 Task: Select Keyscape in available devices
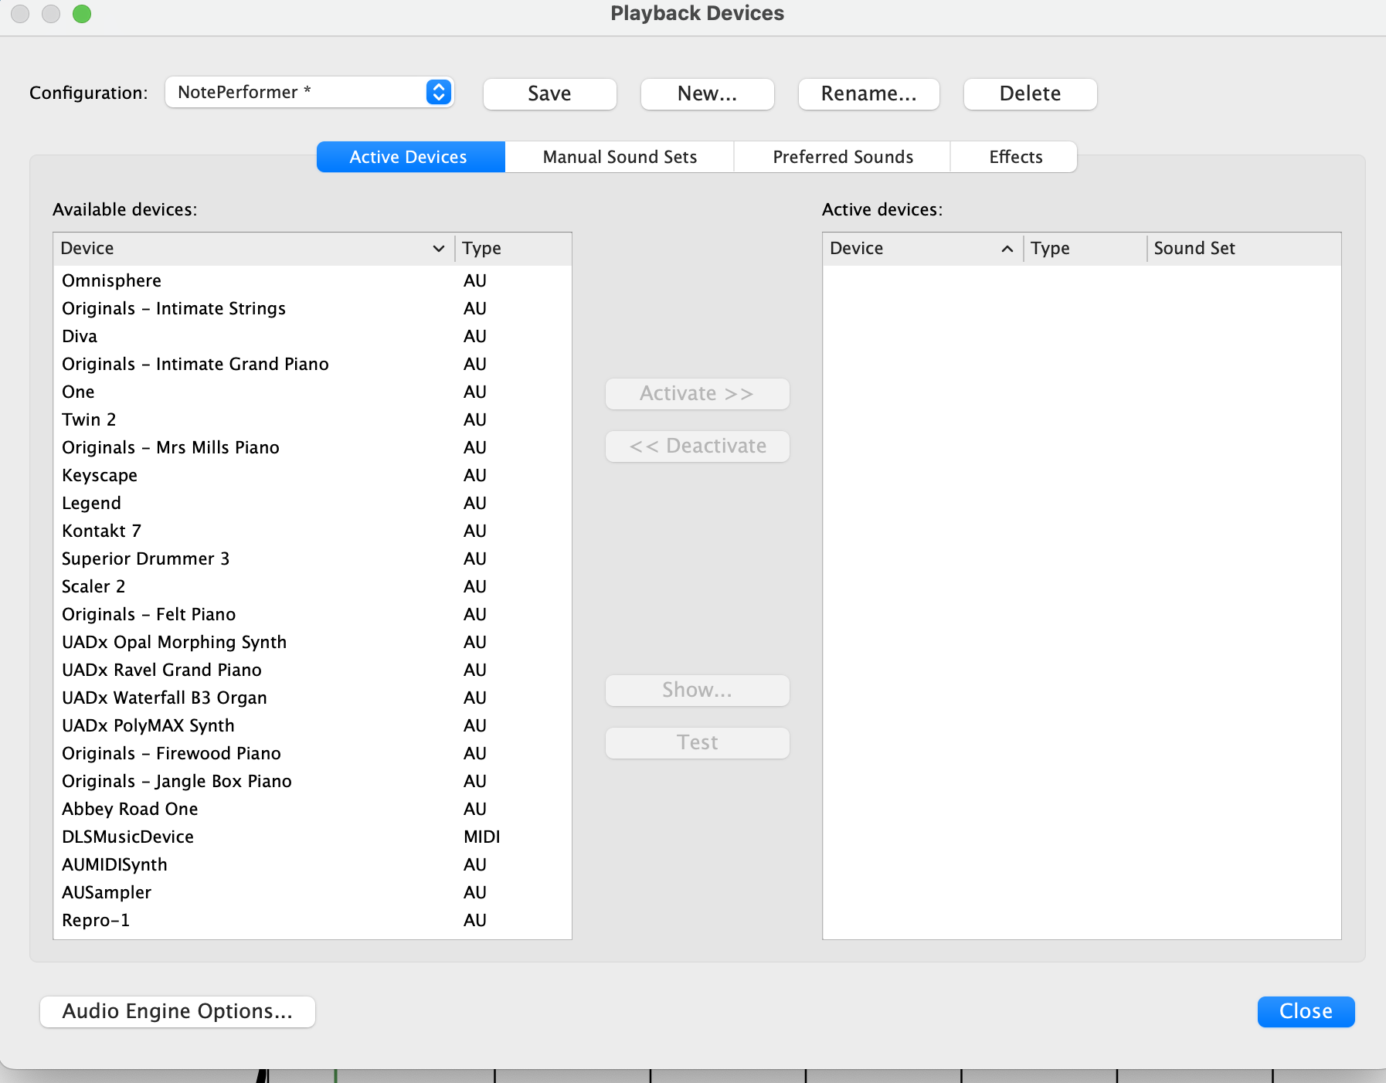coord(312,475)
